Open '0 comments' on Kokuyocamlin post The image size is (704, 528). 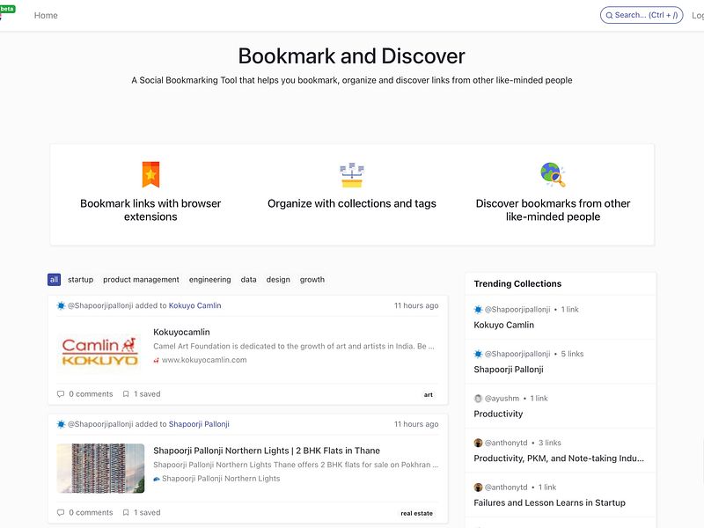pyautogui.click(x=91, y=394)
